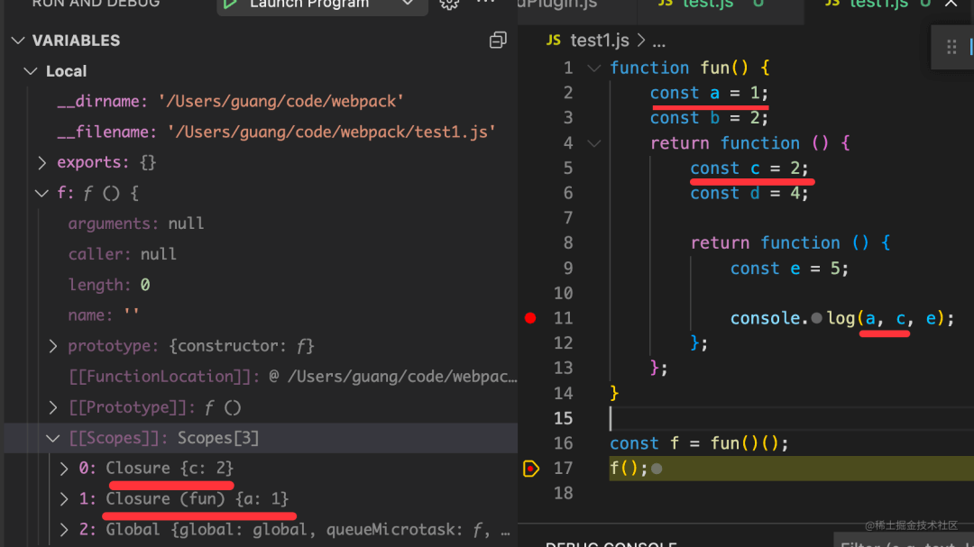Click test1.js in the breadcrumb

(599, 41)
